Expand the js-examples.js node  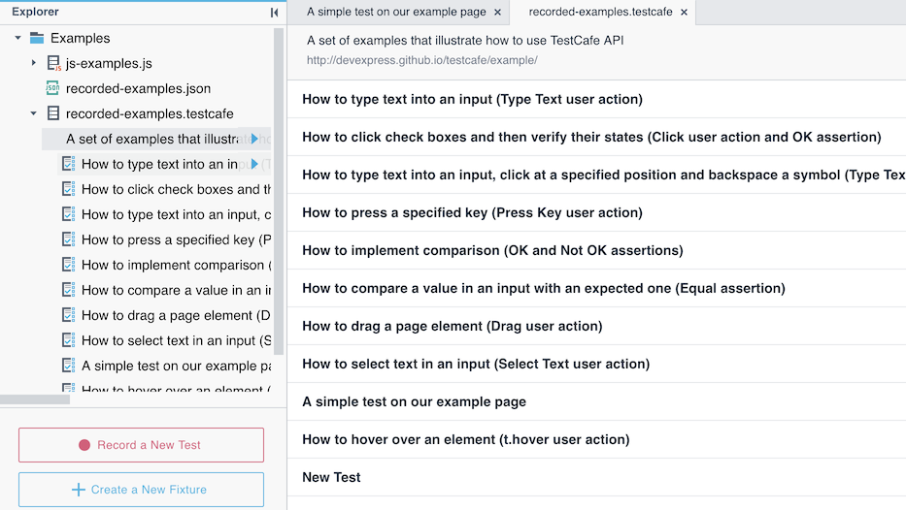(34, 64)
